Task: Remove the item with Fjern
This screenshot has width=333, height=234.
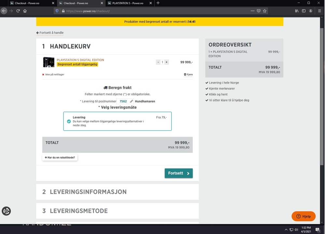Action: pos(188,74)
